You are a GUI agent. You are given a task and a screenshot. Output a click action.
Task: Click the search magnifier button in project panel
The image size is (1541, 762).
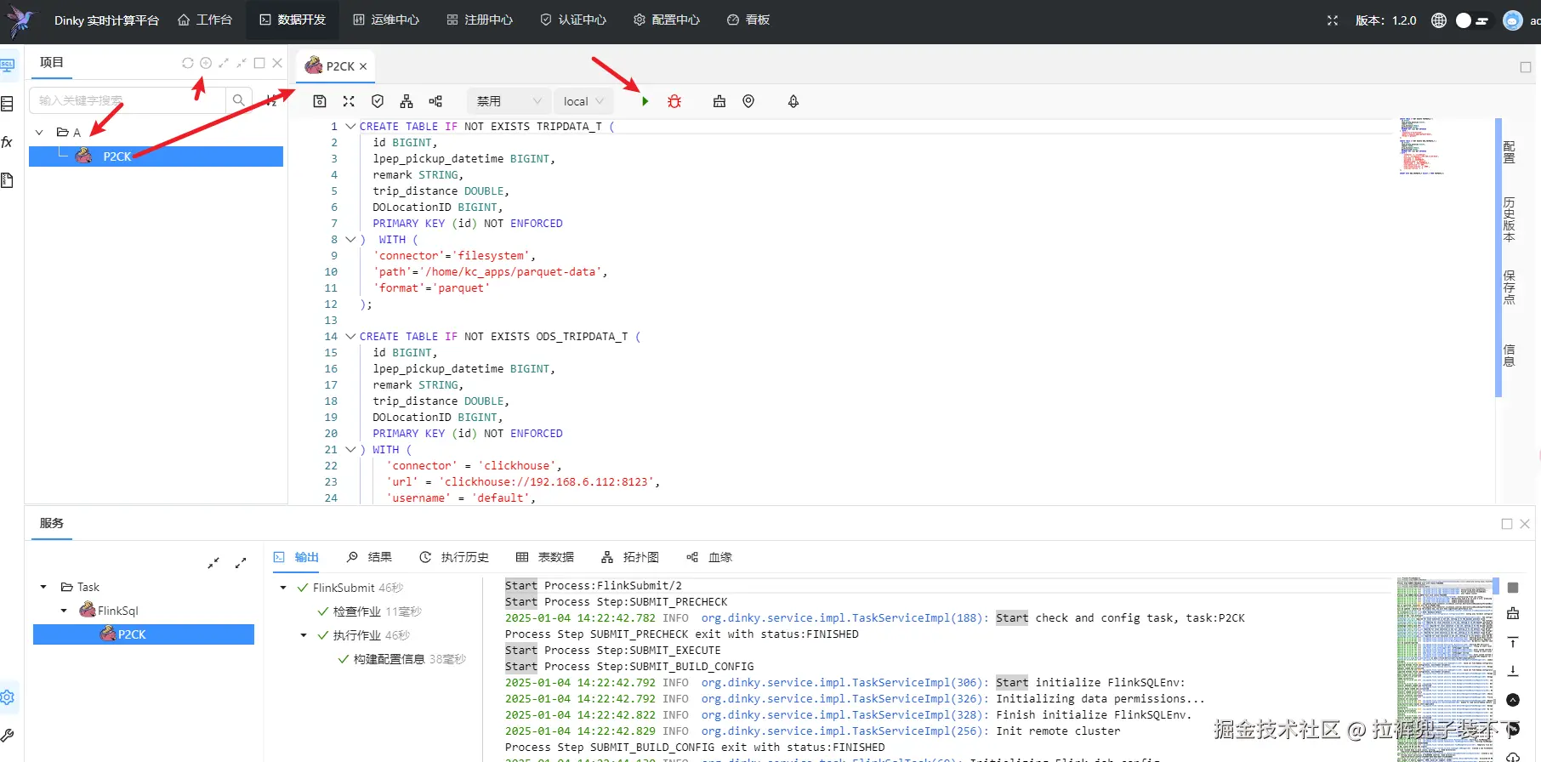239,100
